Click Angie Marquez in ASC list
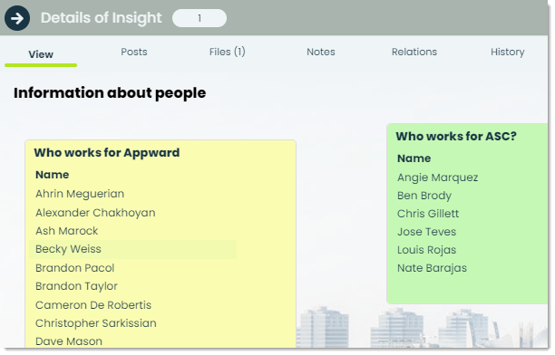This screenshot has width=555, height=355. point(437,177)
